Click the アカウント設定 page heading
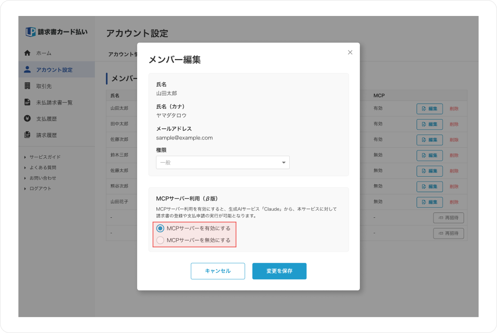497x333 pixels. pos(137,33)
